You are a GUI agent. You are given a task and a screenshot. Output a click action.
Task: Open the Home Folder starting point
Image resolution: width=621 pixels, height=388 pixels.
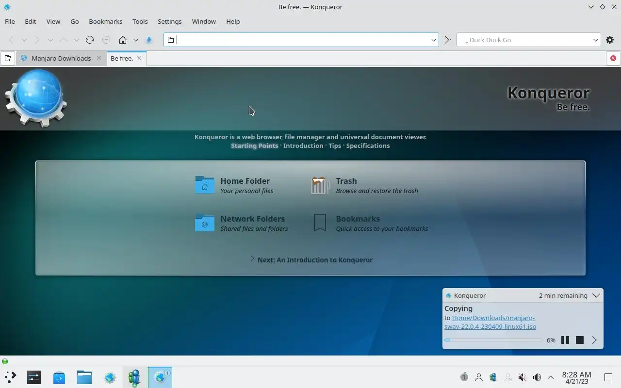point(234,185)
